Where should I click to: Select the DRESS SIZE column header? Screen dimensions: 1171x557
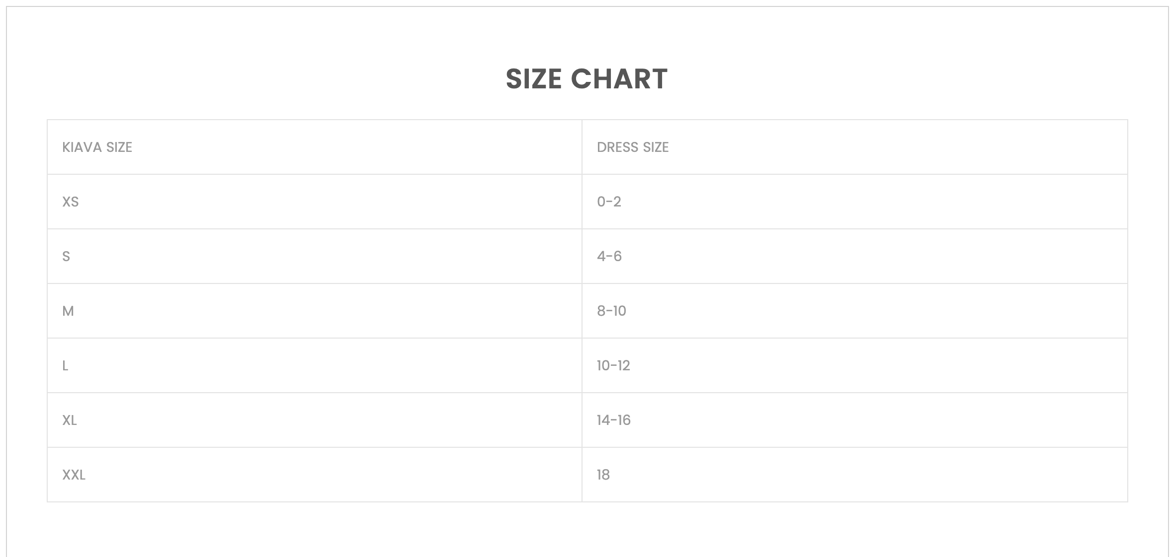coord(633,147)
